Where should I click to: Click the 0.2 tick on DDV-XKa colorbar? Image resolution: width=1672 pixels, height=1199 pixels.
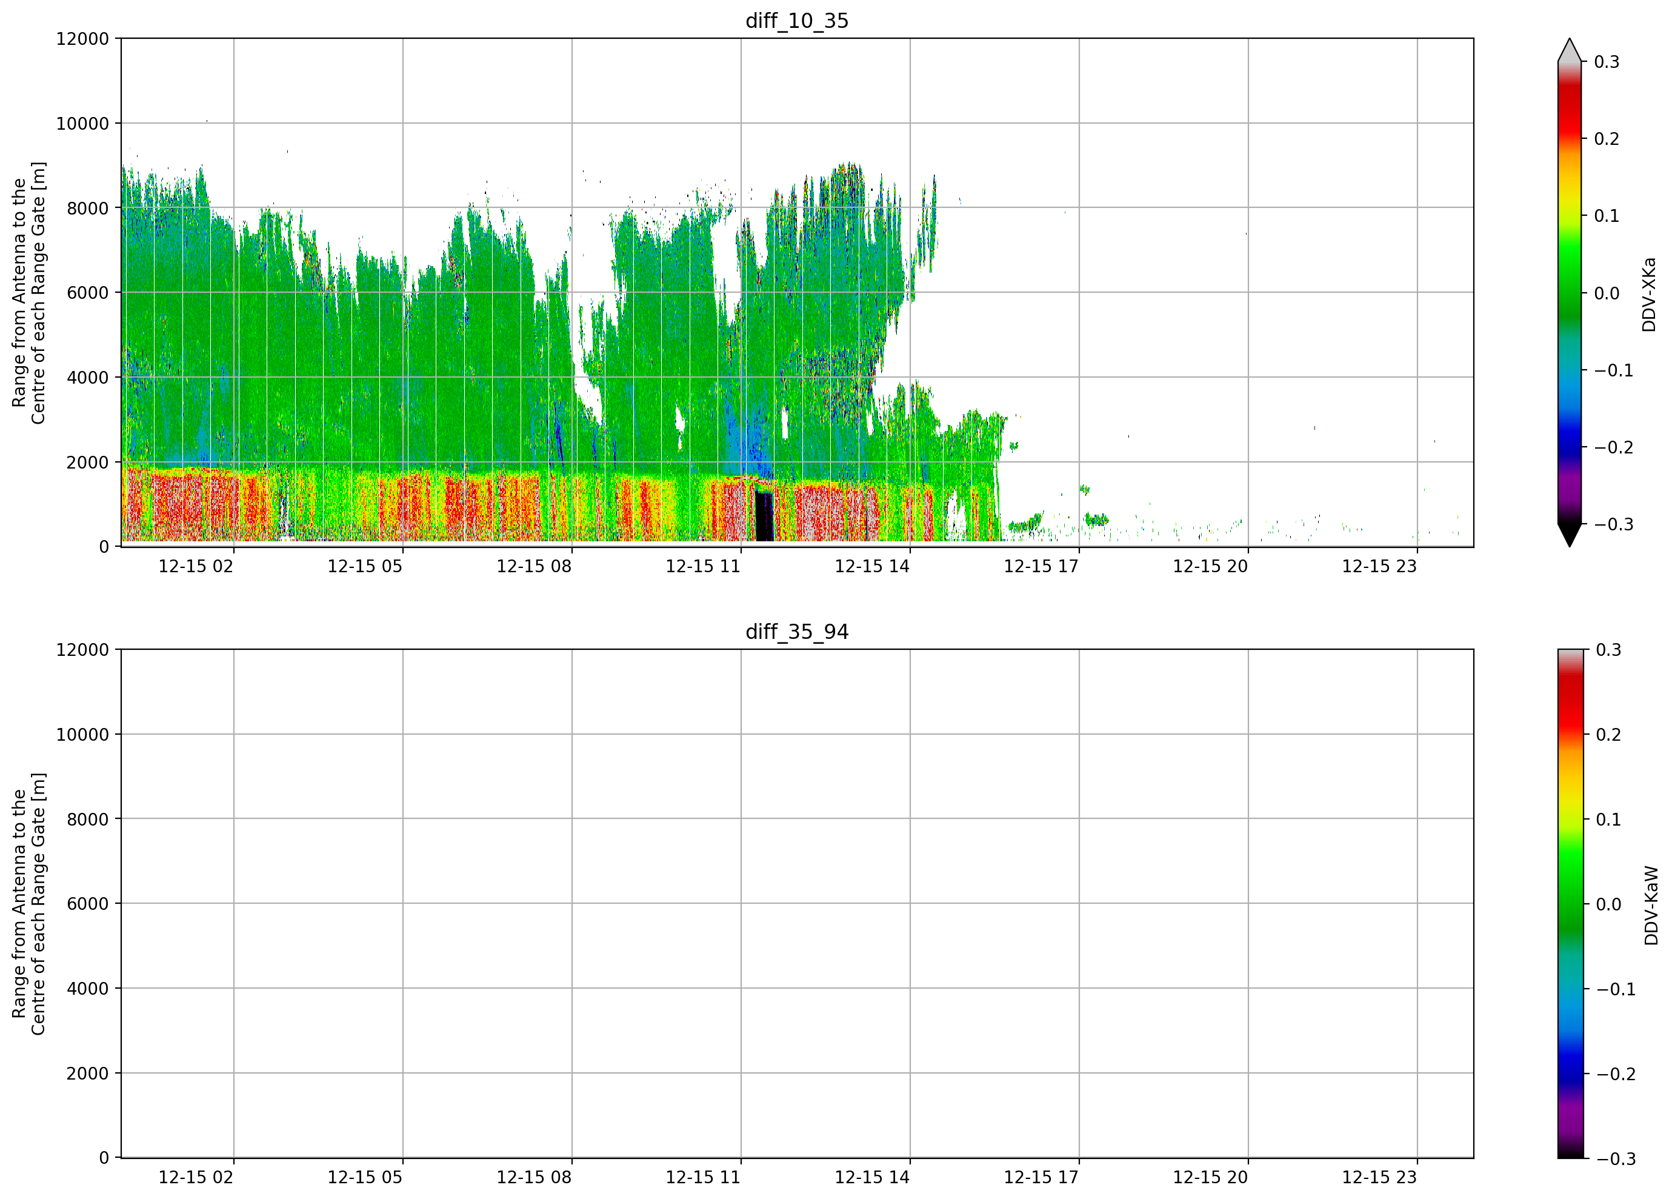(1607, 139)
